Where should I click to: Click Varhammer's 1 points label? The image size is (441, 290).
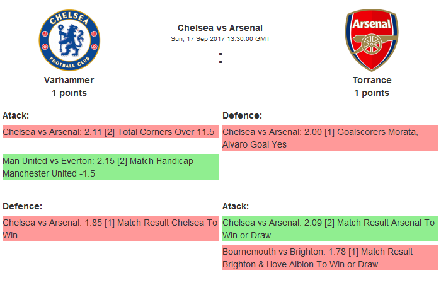69,93
